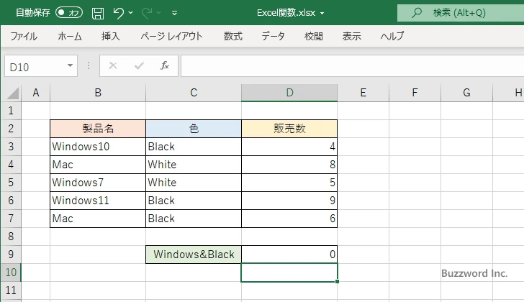Open the 表示 tab
Viewport: 524px width, 302px height.
[351, 36]
